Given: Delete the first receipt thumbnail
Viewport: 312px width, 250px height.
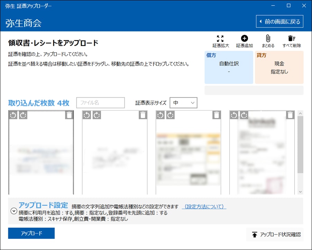Looking at the screenshot, I should tap(69, 115).
